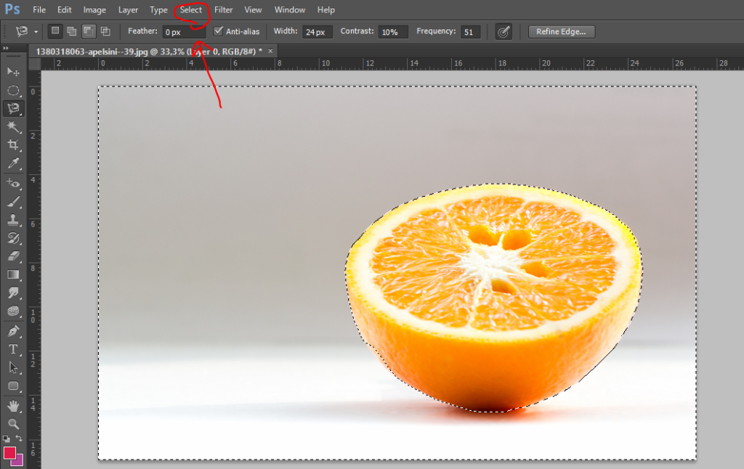This screenshot has width=744, height=469.
Task: Swap foreground and background colors
Action: pyautogui.click(x=19, y=439)
